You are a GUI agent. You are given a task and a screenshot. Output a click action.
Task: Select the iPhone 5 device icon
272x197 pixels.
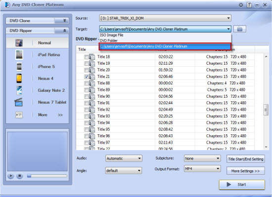tap(19, 67)
